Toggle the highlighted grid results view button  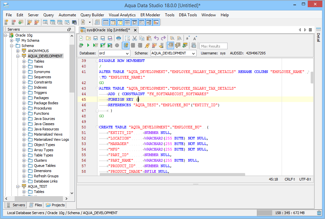(x=170, y=45)
